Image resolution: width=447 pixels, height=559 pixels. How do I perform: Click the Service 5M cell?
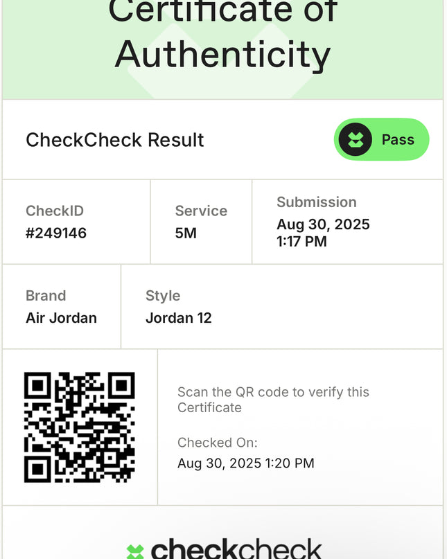201,222
